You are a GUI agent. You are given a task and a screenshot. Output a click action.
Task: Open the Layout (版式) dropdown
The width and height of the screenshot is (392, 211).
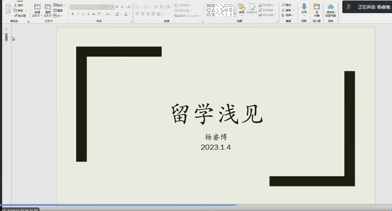coord(59,5)
